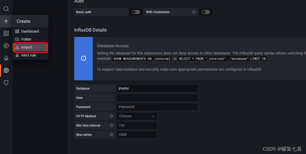Click the Database Access info circle icon
The height and width of the screenshot is (154, 306).
pos(84,58)
